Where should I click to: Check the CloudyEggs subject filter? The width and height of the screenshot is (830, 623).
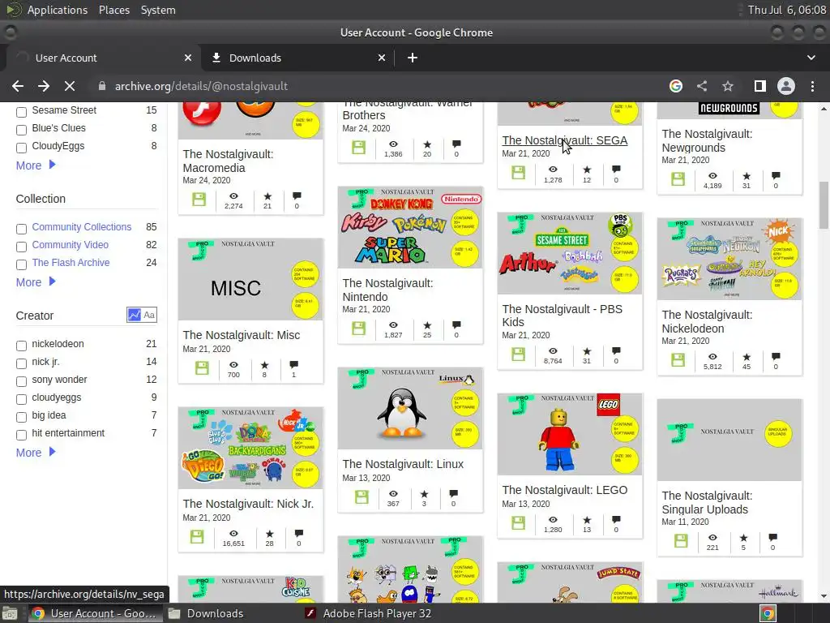21,148
